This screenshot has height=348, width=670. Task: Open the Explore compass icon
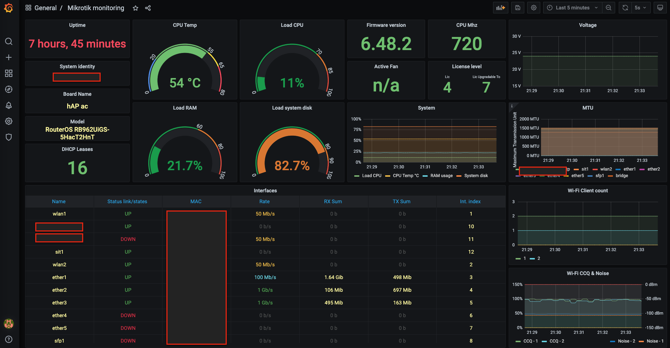pyautogui.click(x=9, y=89)
